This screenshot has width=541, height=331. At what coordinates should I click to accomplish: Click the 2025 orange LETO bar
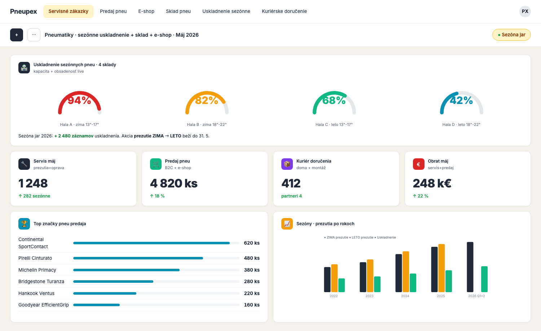(441, 268)
